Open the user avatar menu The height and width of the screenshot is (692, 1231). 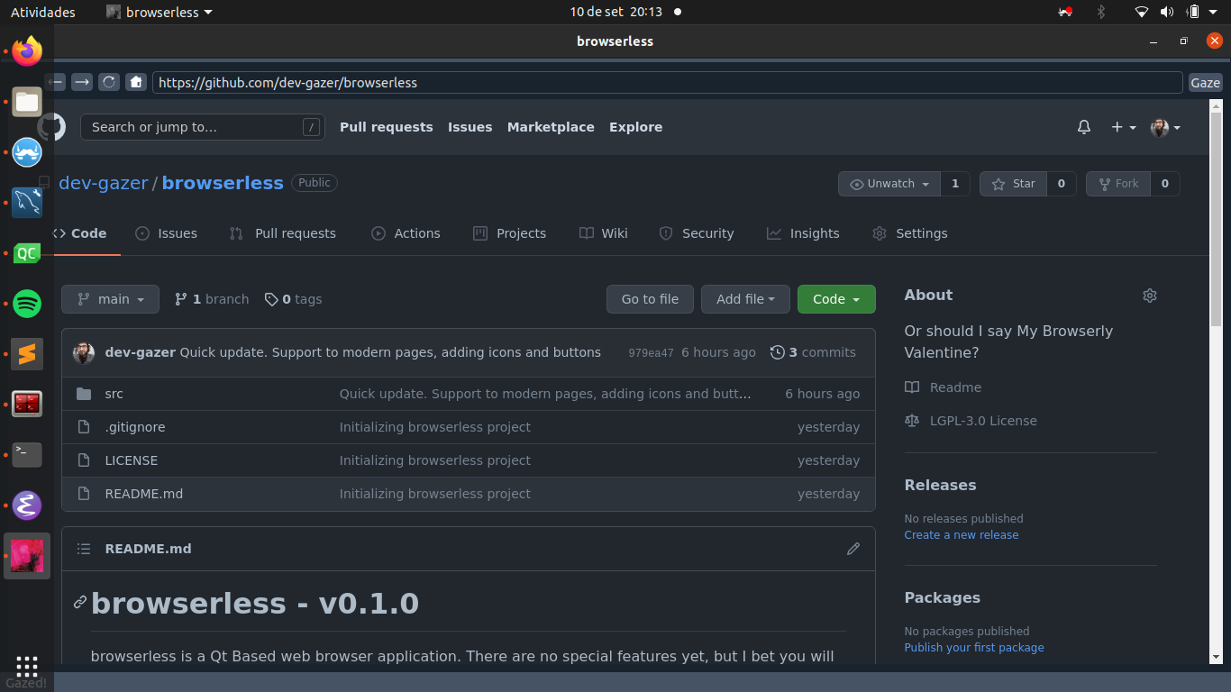[x=1165, y=127]
